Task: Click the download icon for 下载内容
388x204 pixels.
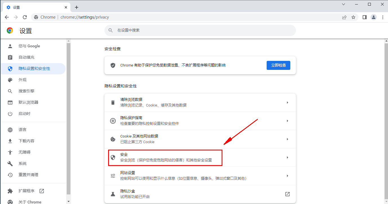Action: tap(10, 141)
